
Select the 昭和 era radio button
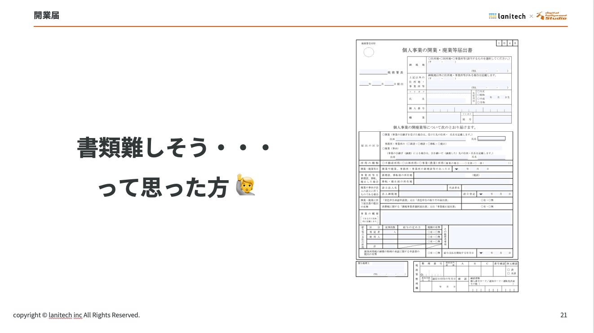(x=478, y=95)
